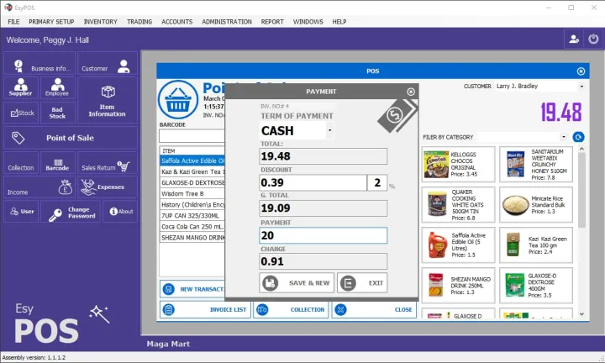The width and height of the screenshot is (605, 363).
Task: Refresh the category filter
Action: (x=578, y=137)
